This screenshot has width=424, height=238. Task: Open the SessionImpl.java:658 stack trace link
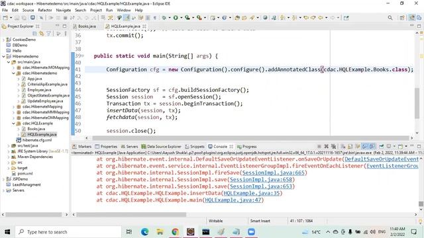(x=261, y=179)
